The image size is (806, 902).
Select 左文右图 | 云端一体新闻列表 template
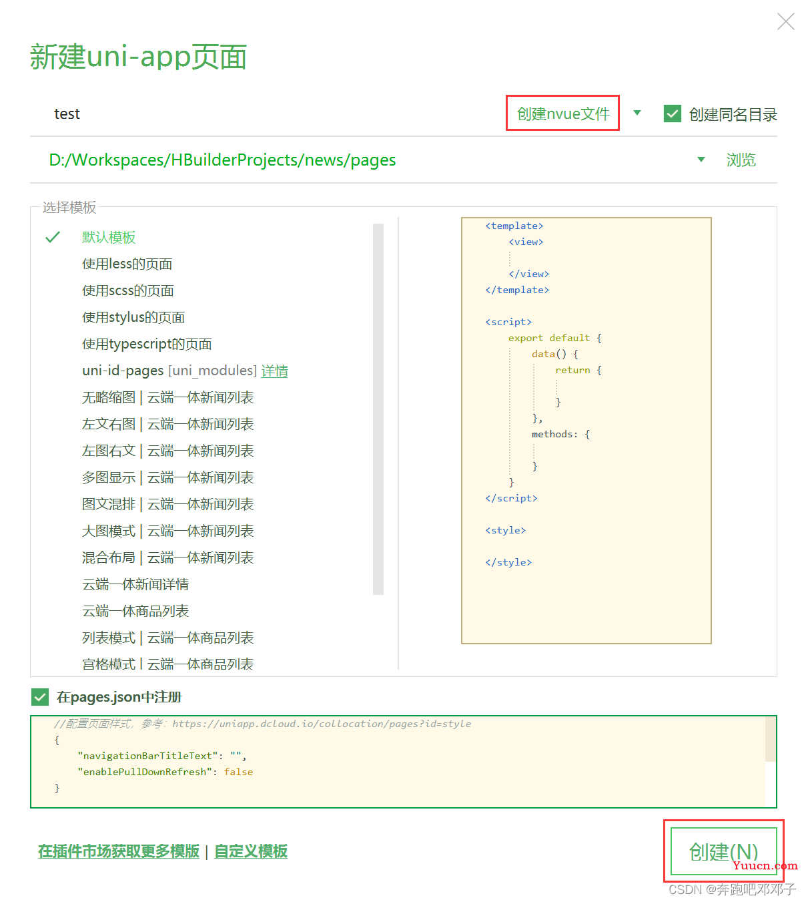pyautogui.click(x=167, y=425)
